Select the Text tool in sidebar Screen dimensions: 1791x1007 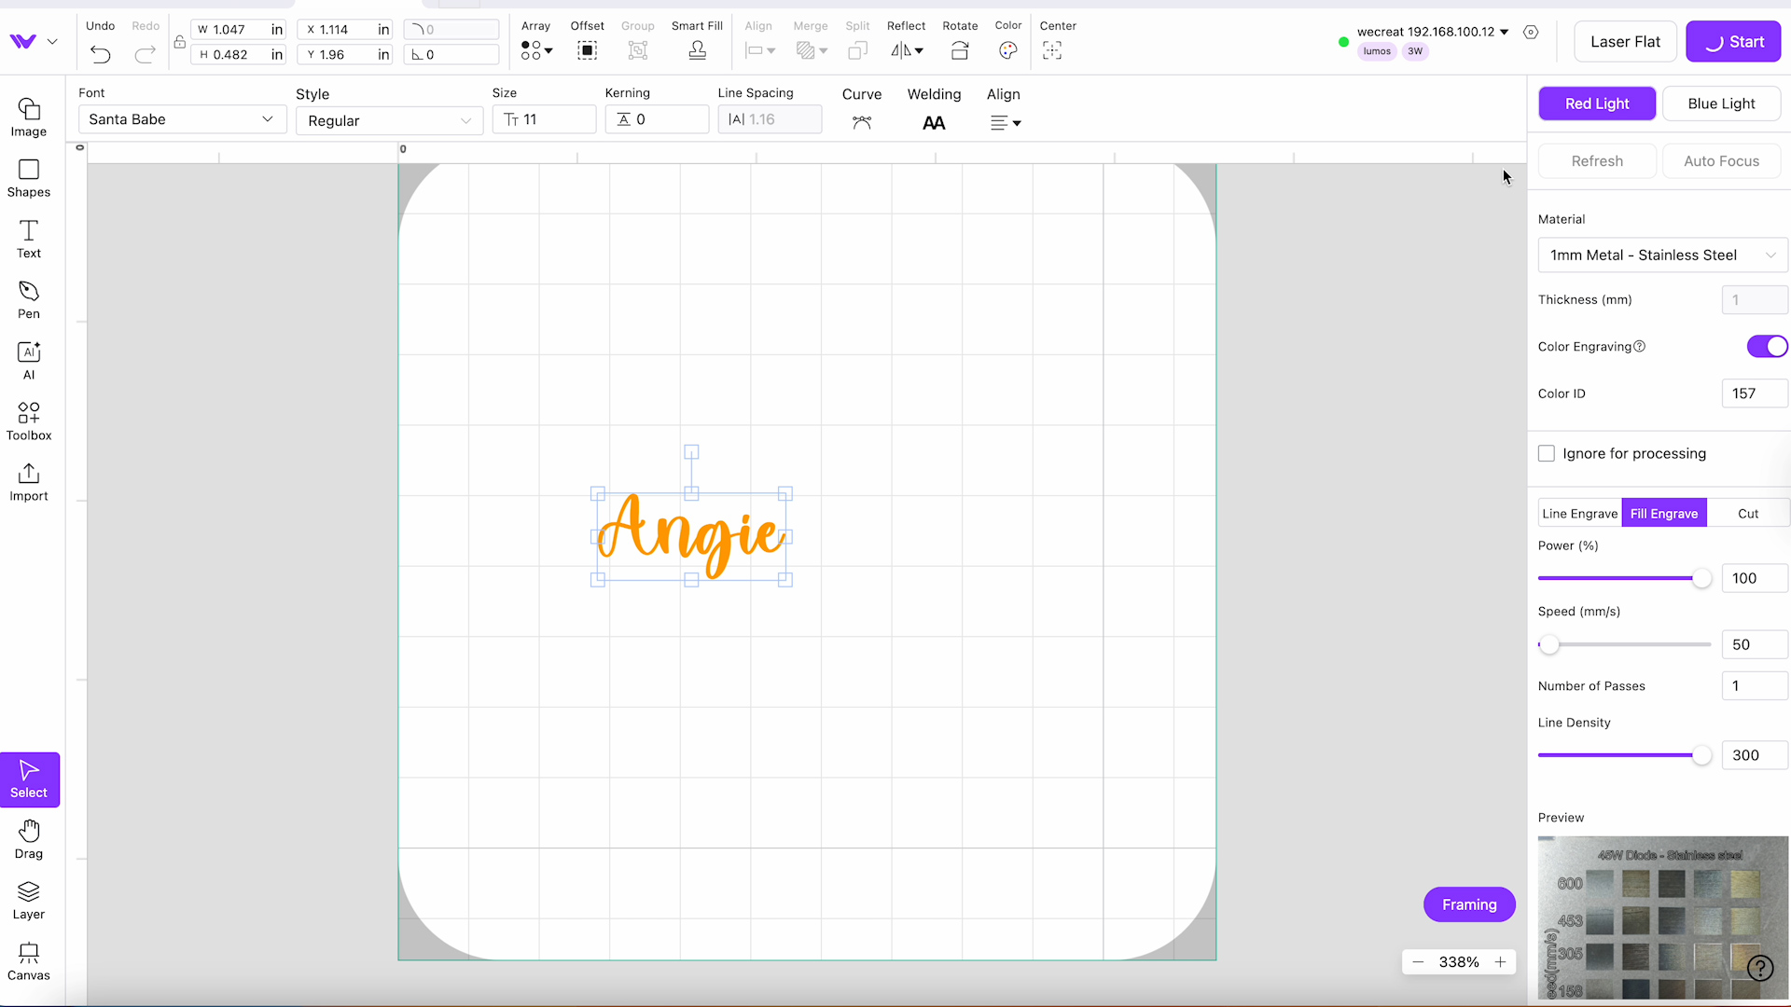pyautogui.click(x=28, y=239)
